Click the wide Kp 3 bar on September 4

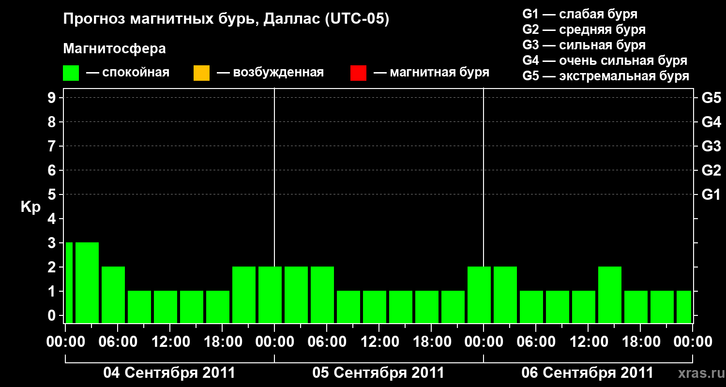(x=87, y=283)
